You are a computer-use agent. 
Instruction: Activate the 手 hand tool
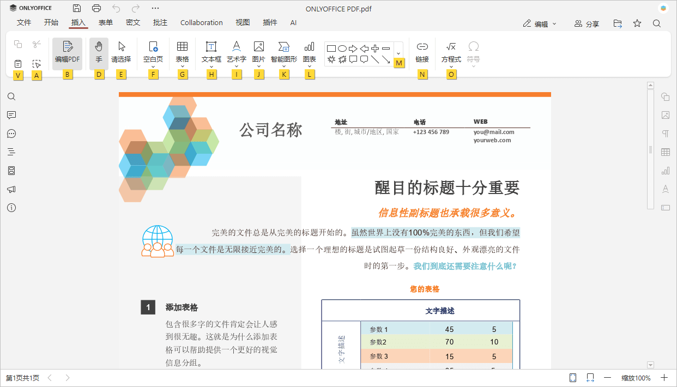pos(99,53)
